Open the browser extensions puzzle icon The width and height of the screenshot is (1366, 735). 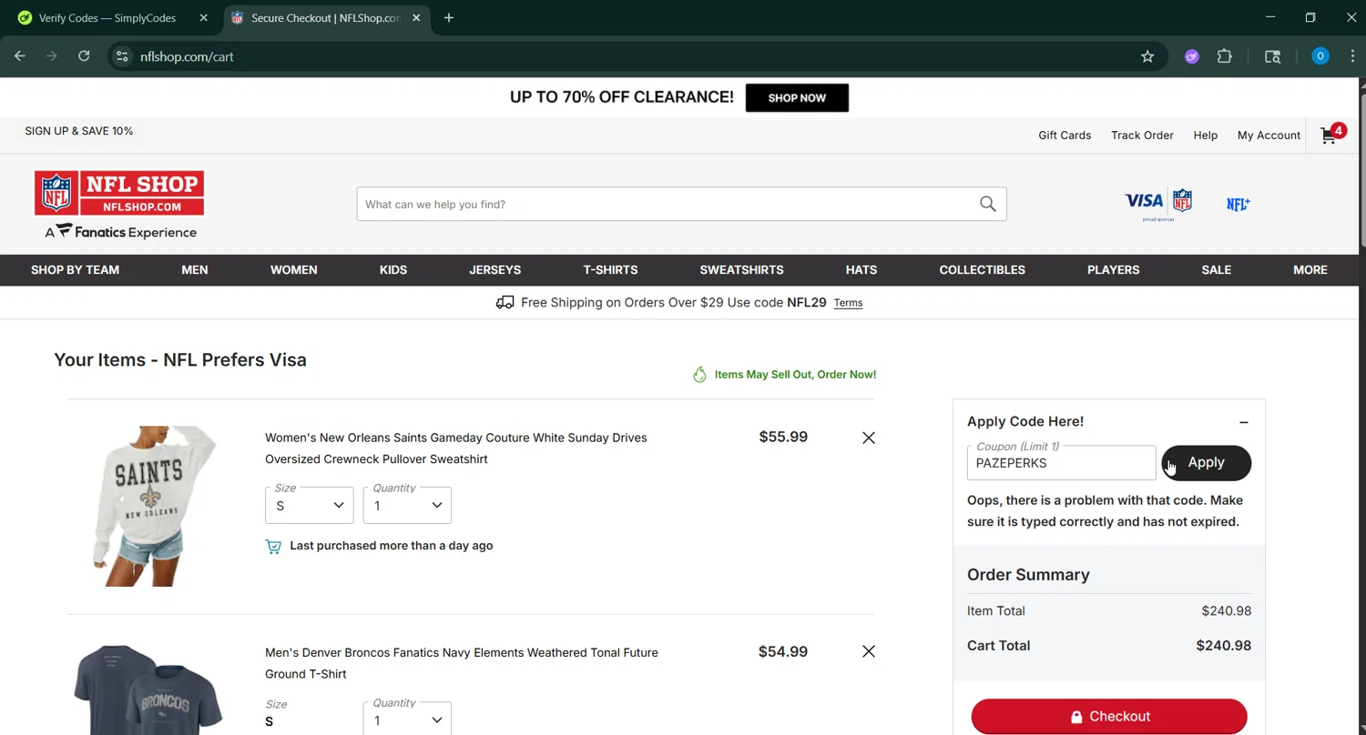pos(1225,56)
